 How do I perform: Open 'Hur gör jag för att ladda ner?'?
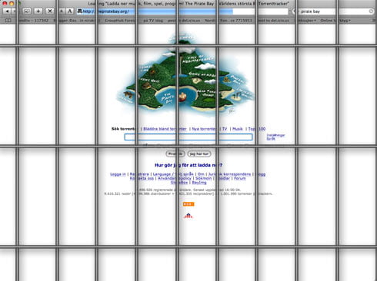click(188, 165)
